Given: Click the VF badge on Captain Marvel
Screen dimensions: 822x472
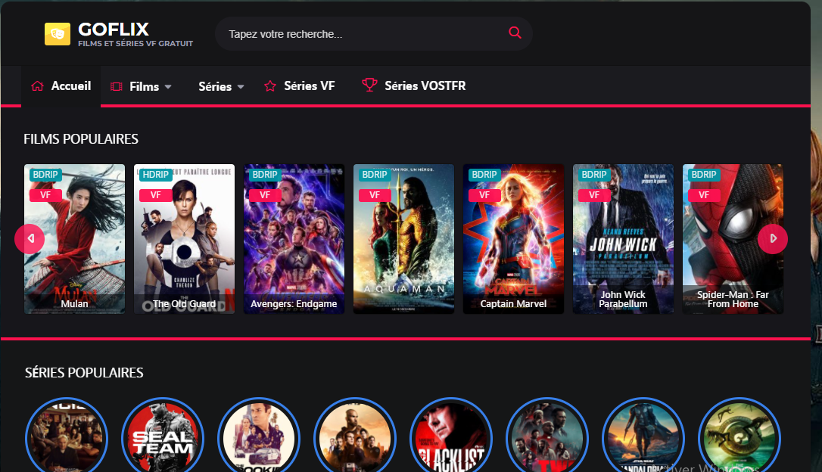Looking at the screenshot, I should pos(484,195).
